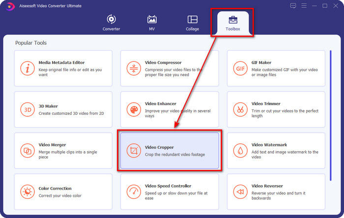The height and width of the screenshot is (218, 344).
Task: Click the Video Compressor icon
Action: [134, 68]
